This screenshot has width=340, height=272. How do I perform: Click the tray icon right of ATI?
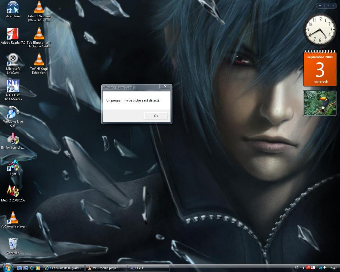click(313, 268)
